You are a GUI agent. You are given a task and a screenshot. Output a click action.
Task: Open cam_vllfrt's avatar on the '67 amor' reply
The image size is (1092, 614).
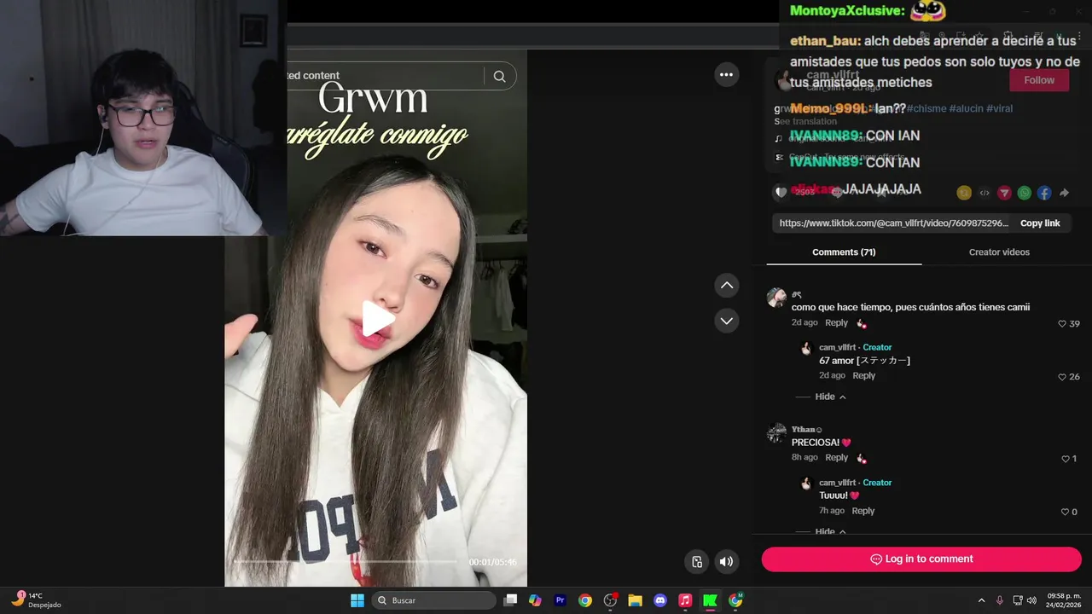pyautogui.click(x=805, y=348)
